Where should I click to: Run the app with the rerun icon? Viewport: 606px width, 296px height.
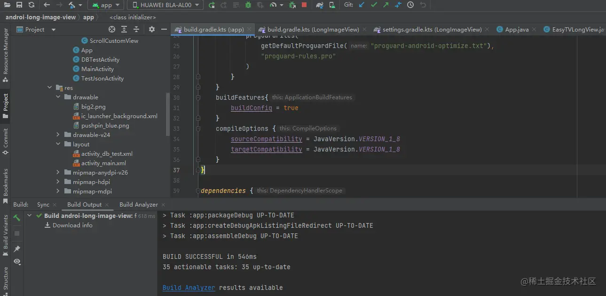click(212, 5)
